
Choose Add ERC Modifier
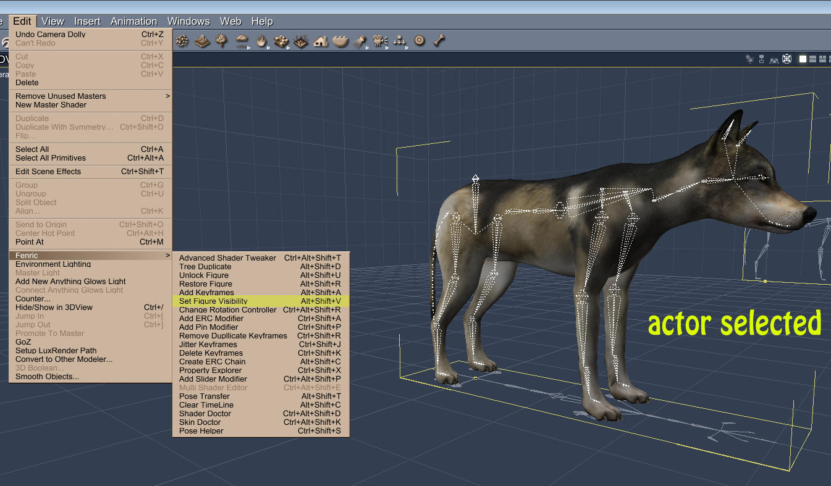[261, 319]
